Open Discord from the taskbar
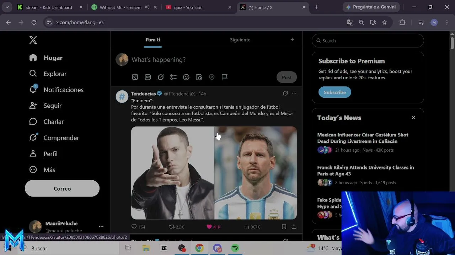455x255 pixels. pos(217,248)
